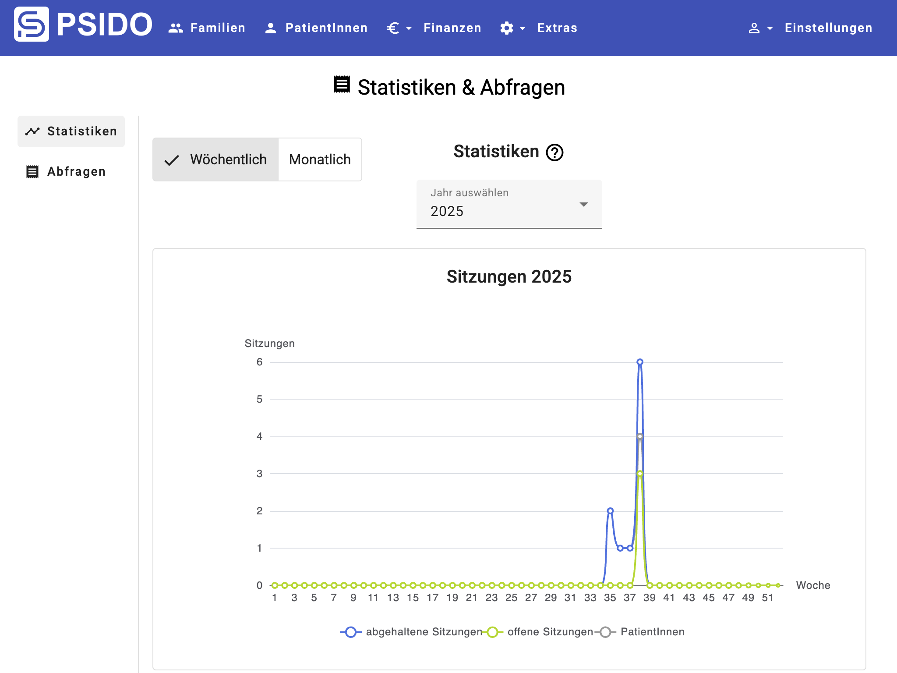
Task: Click the PatientInnen person icon
Action: point(271,28)
